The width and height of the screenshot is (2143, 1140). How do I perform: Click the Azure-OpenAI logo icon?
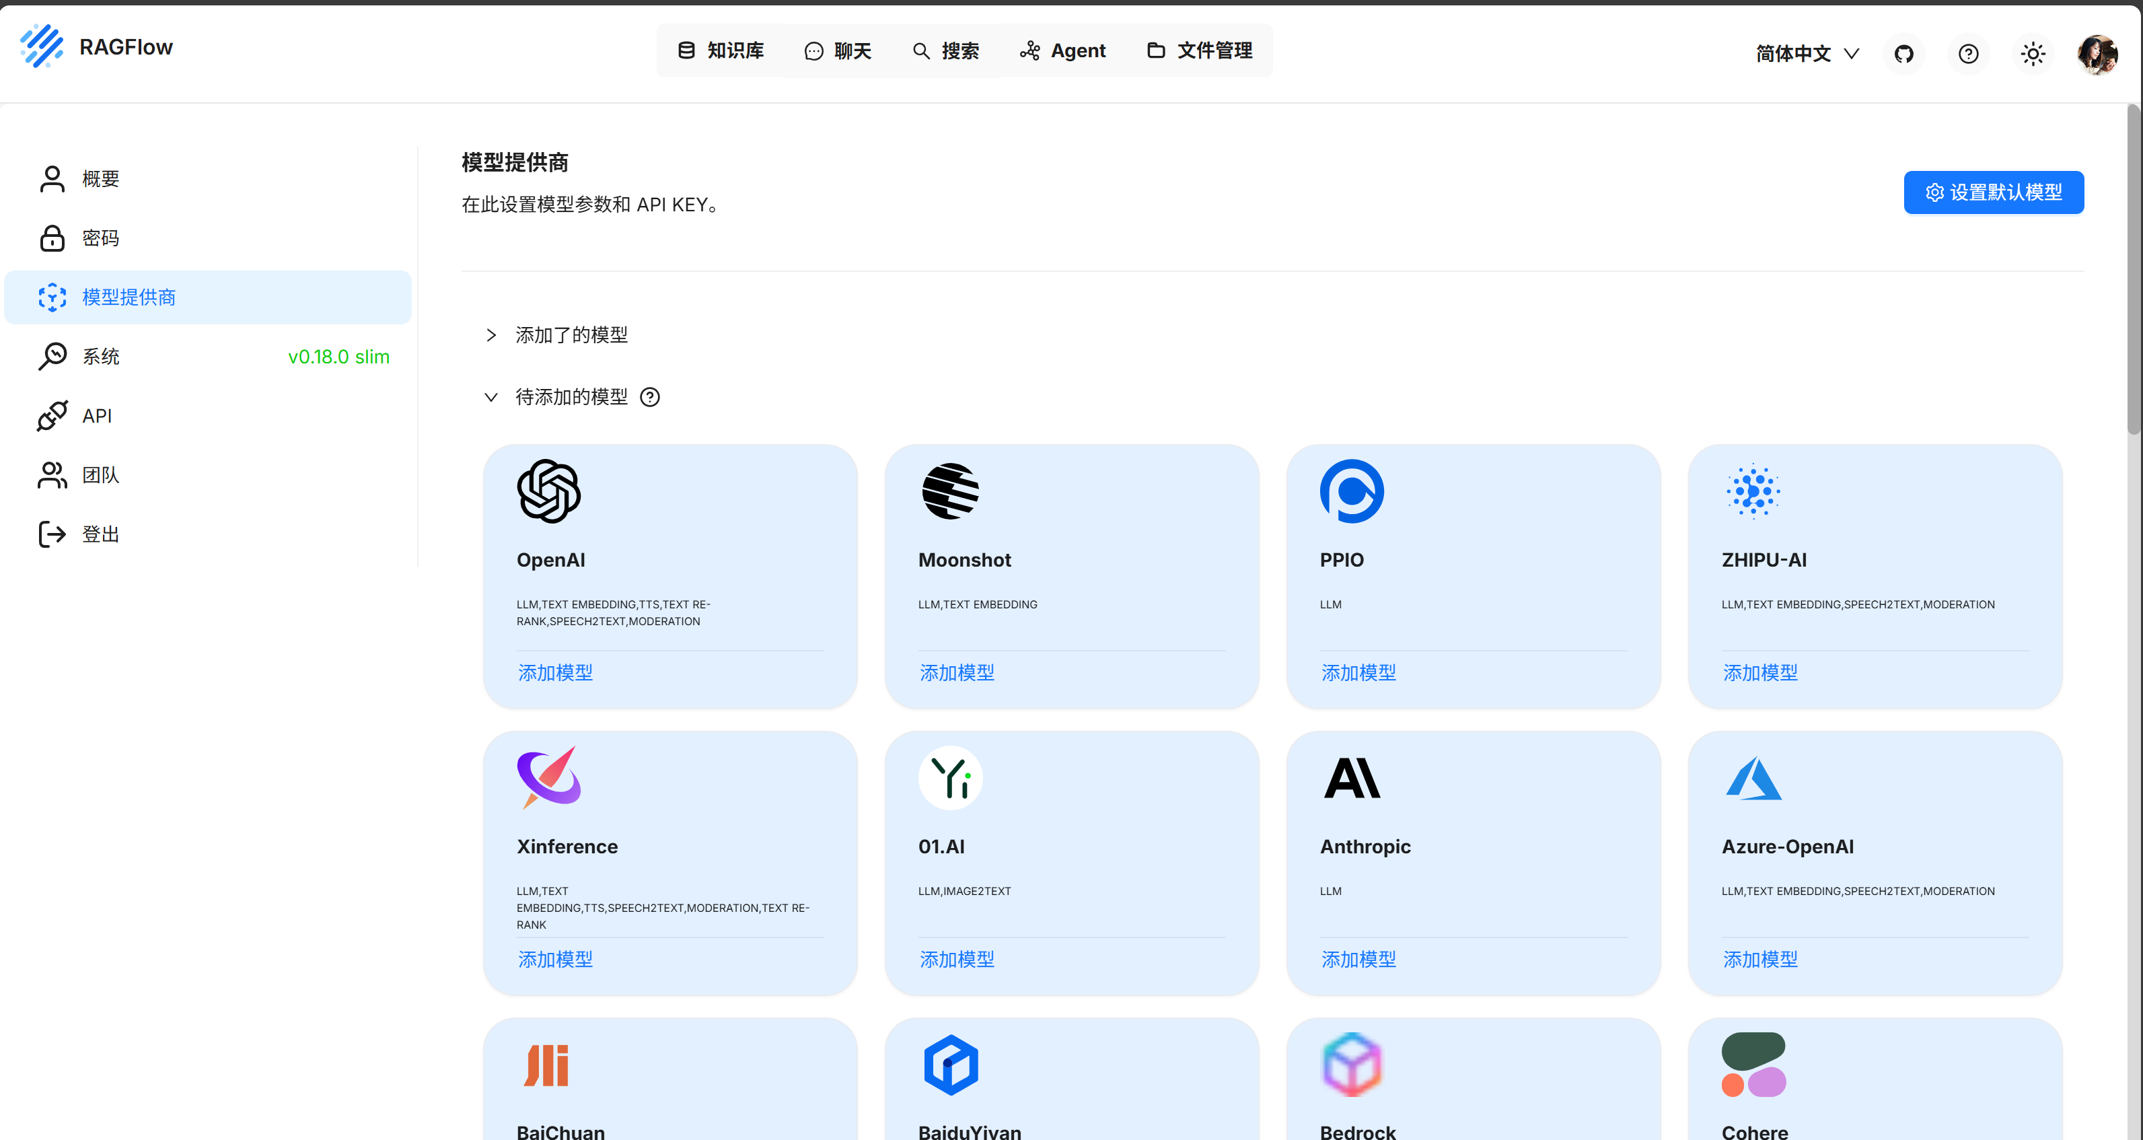click(1753, 777)
